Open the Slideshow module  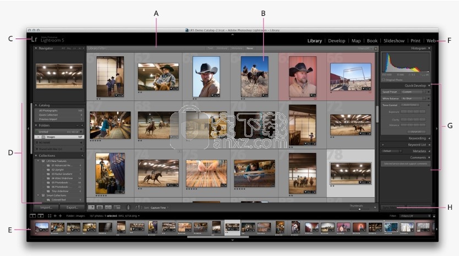coord(394,41)
